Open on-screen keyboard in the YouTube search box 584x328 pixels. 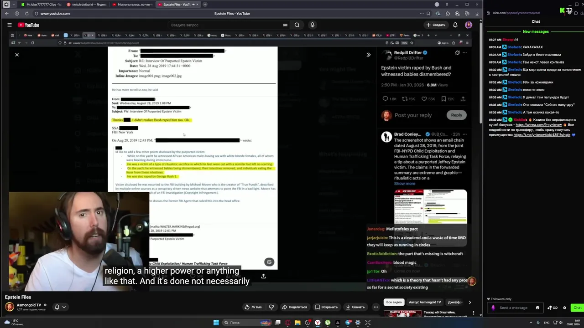click(285, 25)
